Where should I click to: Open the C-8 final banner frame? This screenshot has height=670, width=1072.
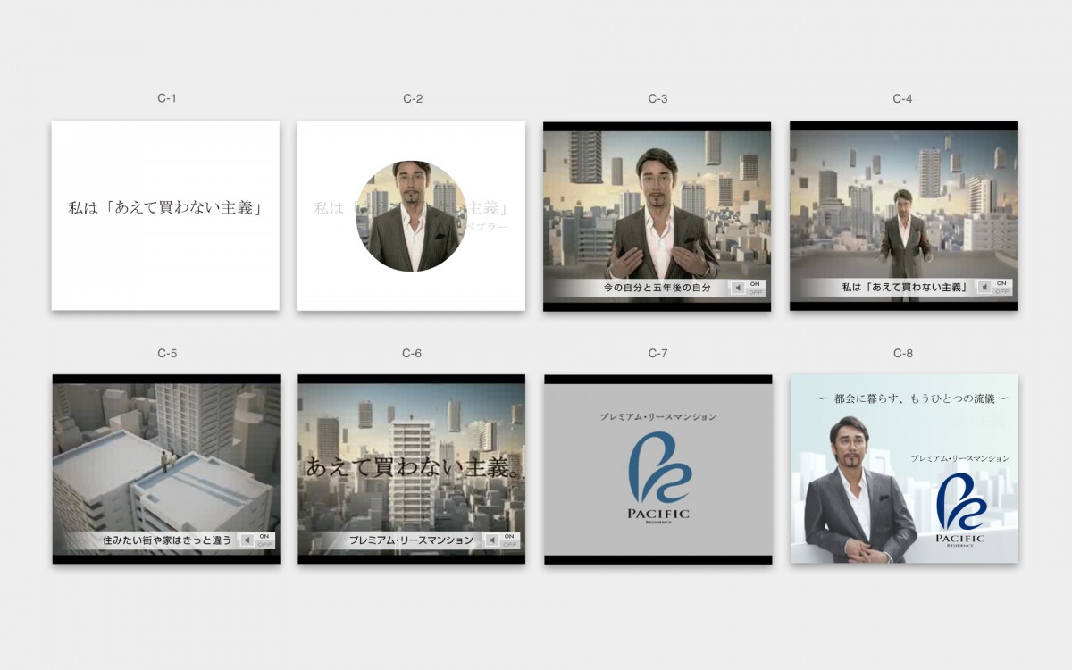click(903, 469)
